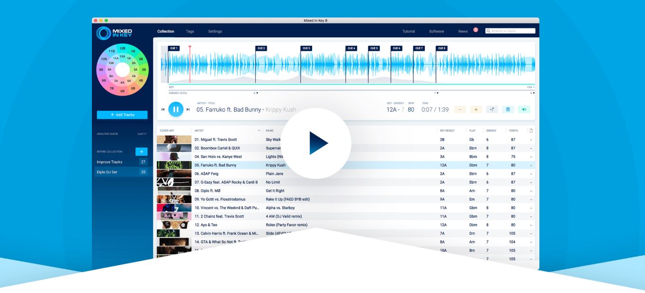Image resolution: width=645 pixels, height=293 pixels.
Task: Skip to the previous track
Action: click(163, 109)
